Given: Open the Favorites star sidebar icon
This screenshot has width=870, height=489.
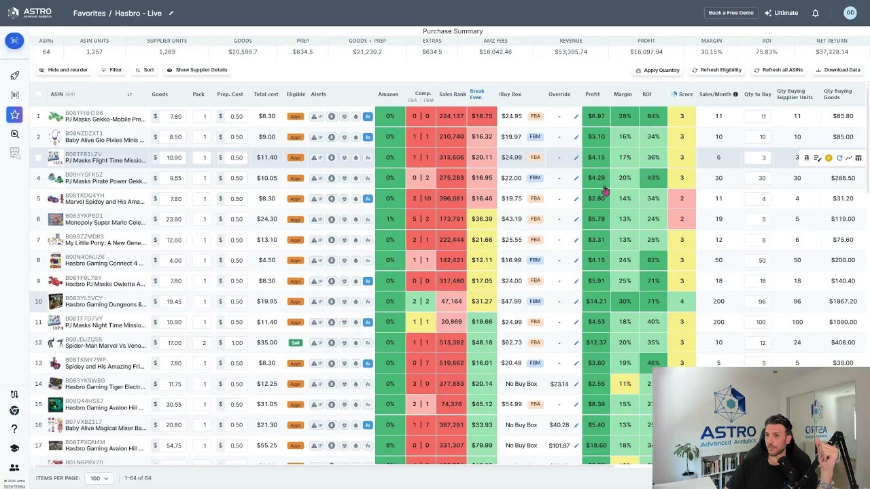Looking at the screenshot, I should (x=14, y=115).
